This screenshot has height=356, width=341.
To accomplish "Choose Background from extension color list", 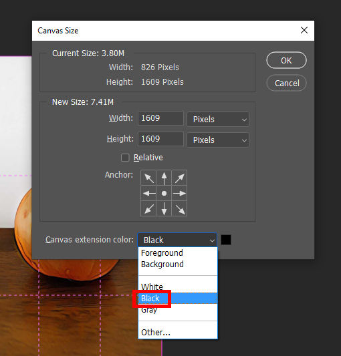I will tap(178, 264).
